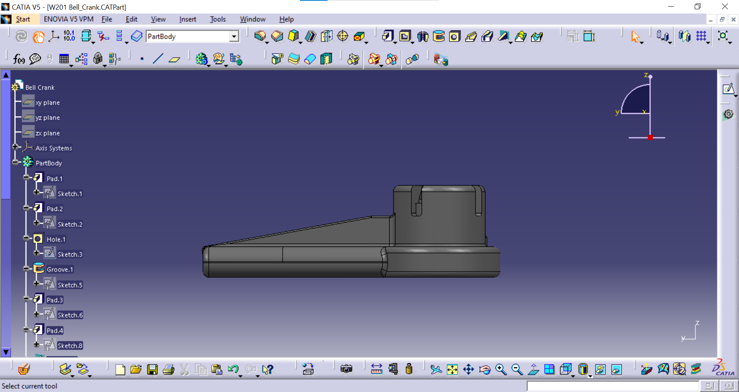Select the Draft Angle tool
This screenshot has width=739, height=392.
(293, 36)
